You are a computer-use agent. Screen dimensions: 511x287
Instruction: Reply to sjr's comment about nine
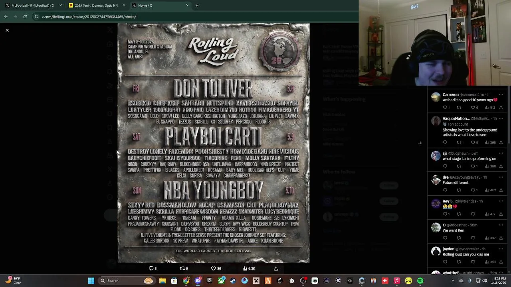click(x=445, y=166)
